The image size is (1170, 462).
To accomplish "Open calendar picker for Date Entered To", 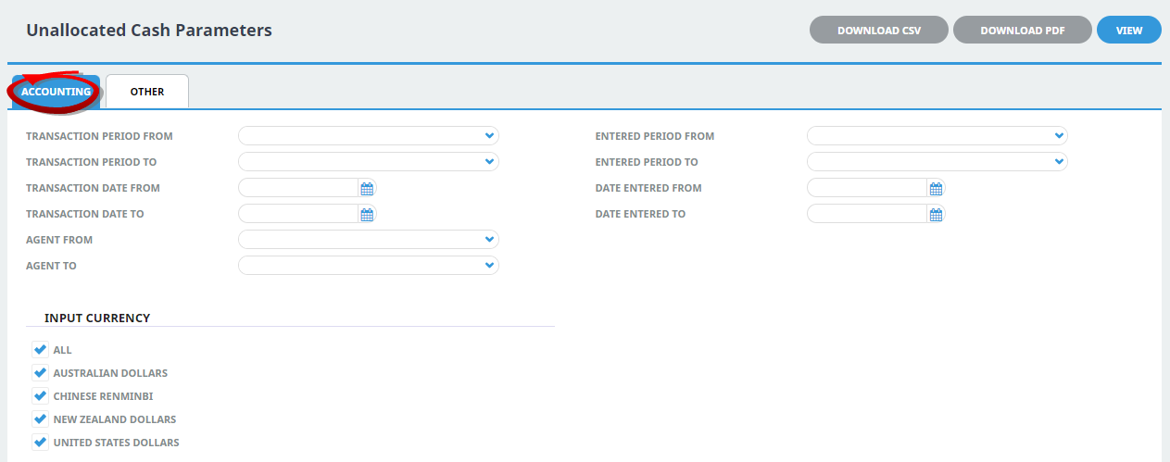I will pyautogui.click(x=936, y=215).
